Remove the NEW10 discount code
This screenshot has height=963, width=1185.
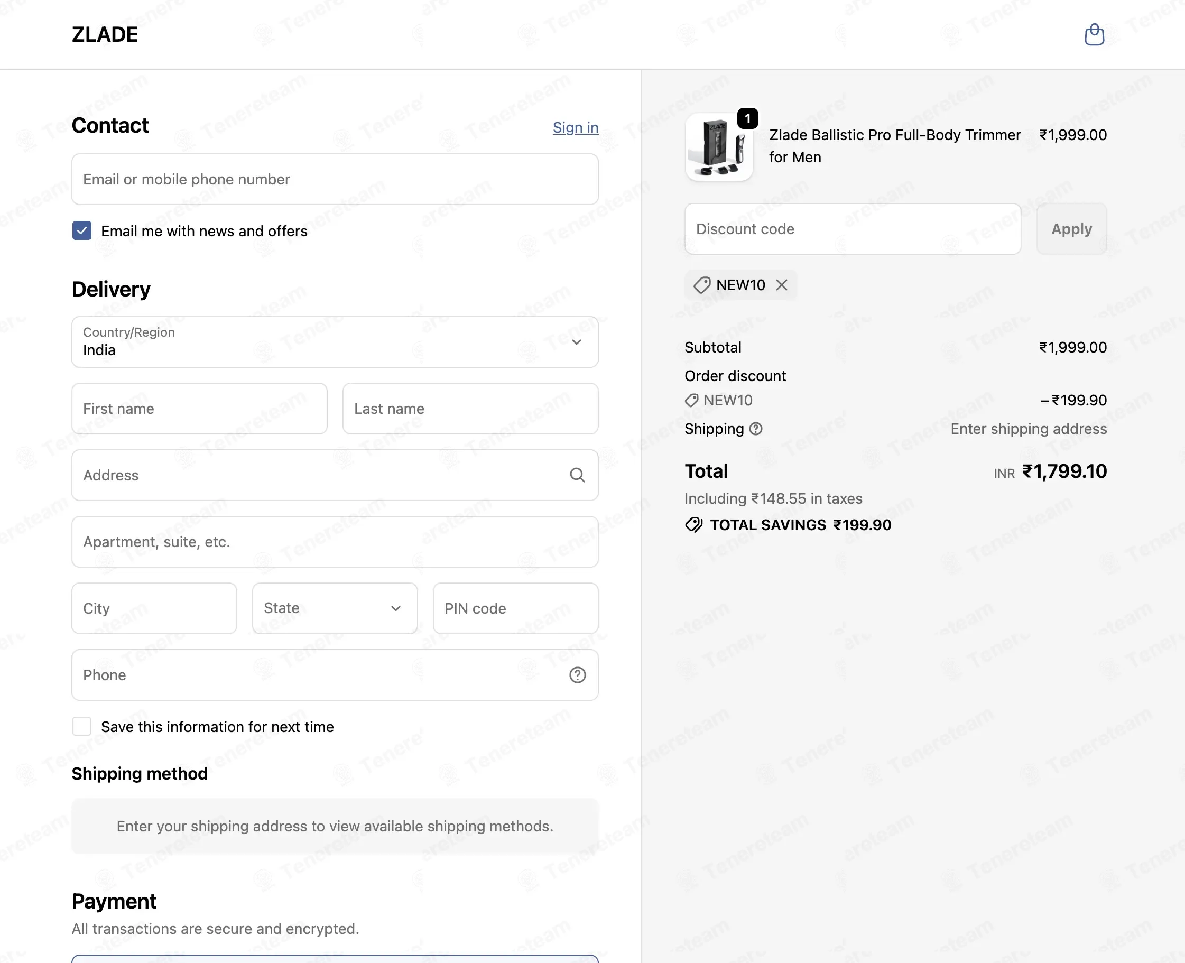[x=781, y=285]
